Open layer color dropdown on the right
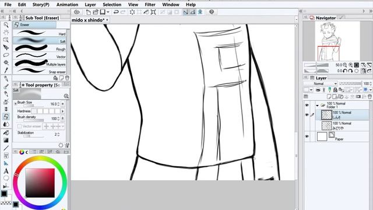The image size is (373, 210). pyautogui.click(x=371, y=90)
